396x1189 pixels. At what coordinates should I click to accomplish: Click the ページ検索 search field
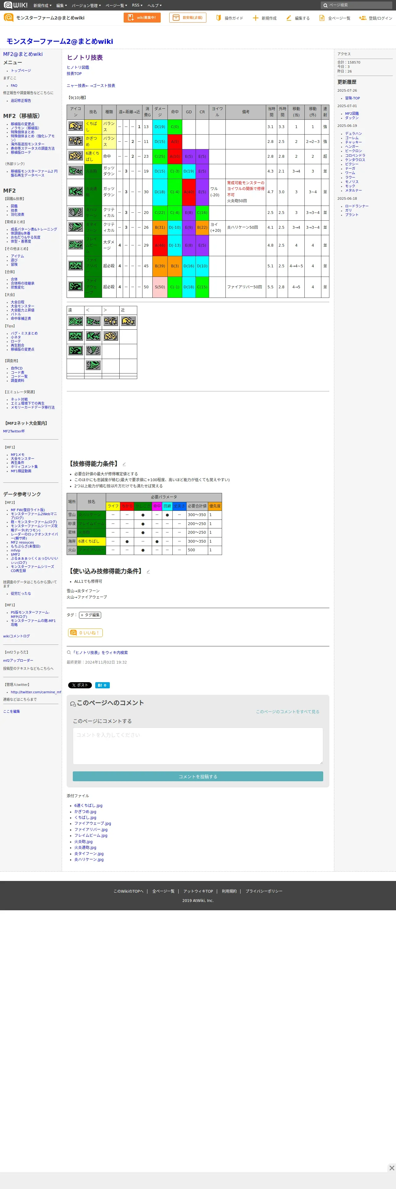tap(356, 6)
